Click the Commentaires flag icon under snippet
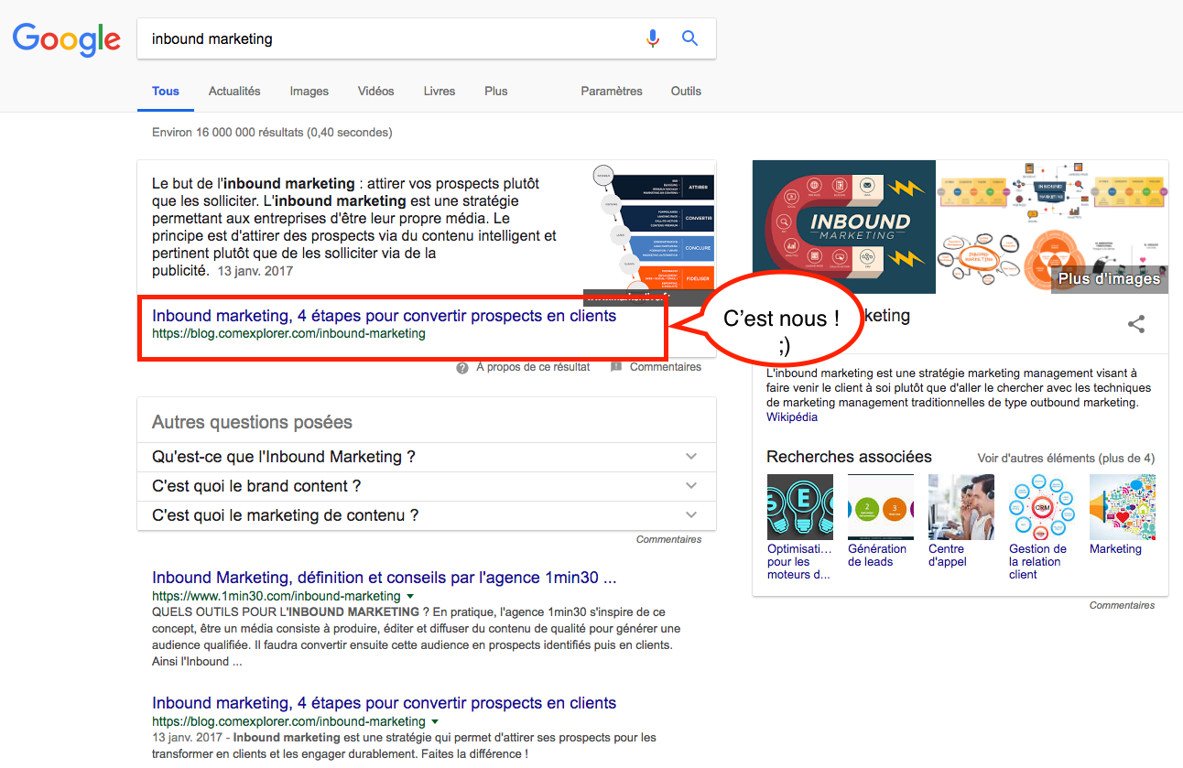Screen dimensions: 1183x768 pos(616,366)
